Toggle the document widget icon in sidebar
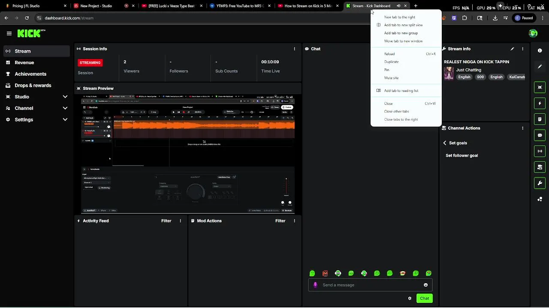The width and height of the screenshot is (549, 308). click(x=540, y=119)
